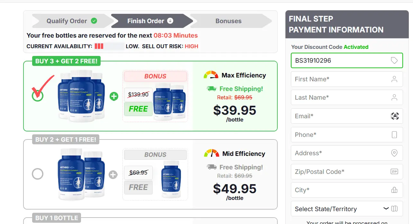Screen dimensions: 413x224
Task: Click the Email input field
Action: [x=341, y=116]
